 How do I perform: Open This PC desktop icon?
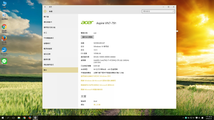(x=4, y=5)
